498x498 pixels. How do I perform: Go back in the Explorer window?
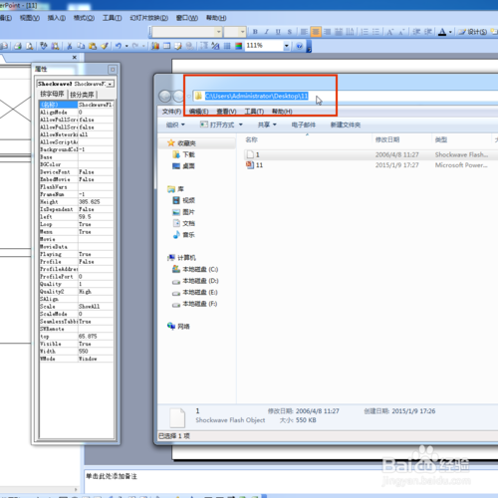coord(165,97)
